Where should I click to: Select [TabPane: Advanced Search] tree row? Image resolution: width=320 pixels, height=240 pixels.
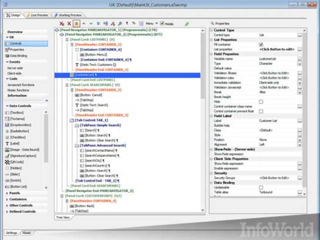[100, 145]
